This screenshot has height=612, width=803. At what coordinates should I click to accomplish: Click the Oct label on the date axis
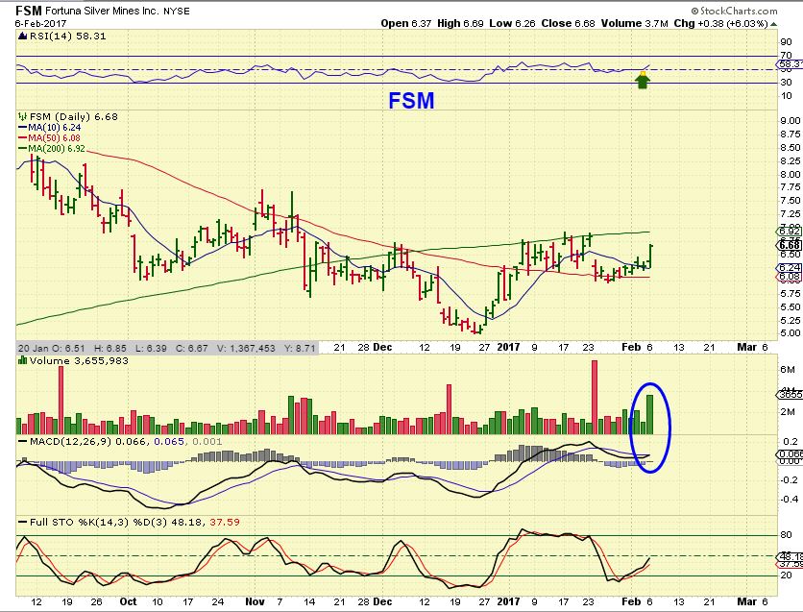pyautogui.click(x=128, y=601)
